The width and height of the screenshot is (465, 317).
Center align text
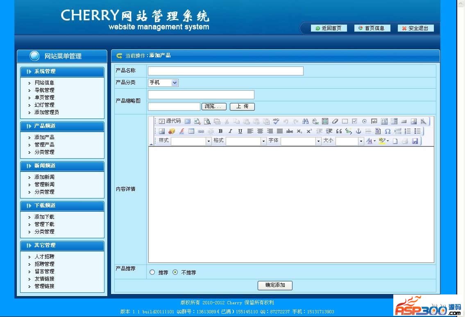[x=260, y=131]
